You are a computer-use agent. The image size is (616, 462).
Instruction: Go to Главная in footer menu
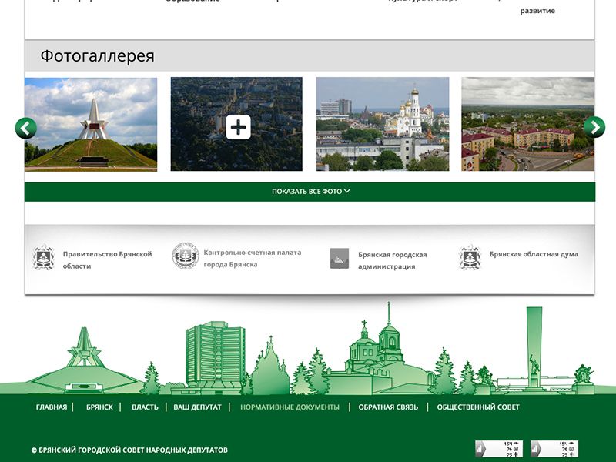point(52,407)
